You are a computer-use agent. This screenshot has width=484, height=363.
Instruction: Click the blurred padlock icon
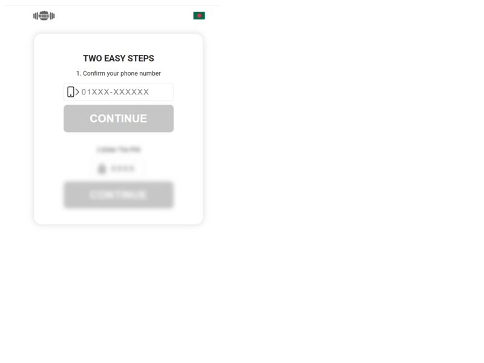tap(102, 169)
